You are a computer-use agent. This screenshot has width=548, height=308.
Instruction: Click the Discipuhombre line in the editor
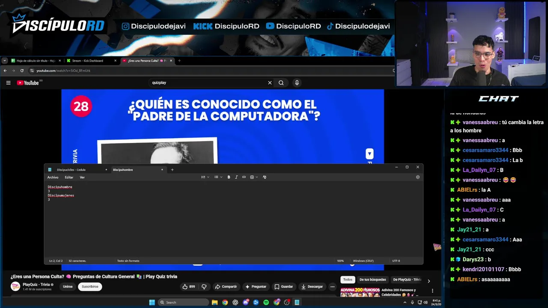[x=60, y=187]
